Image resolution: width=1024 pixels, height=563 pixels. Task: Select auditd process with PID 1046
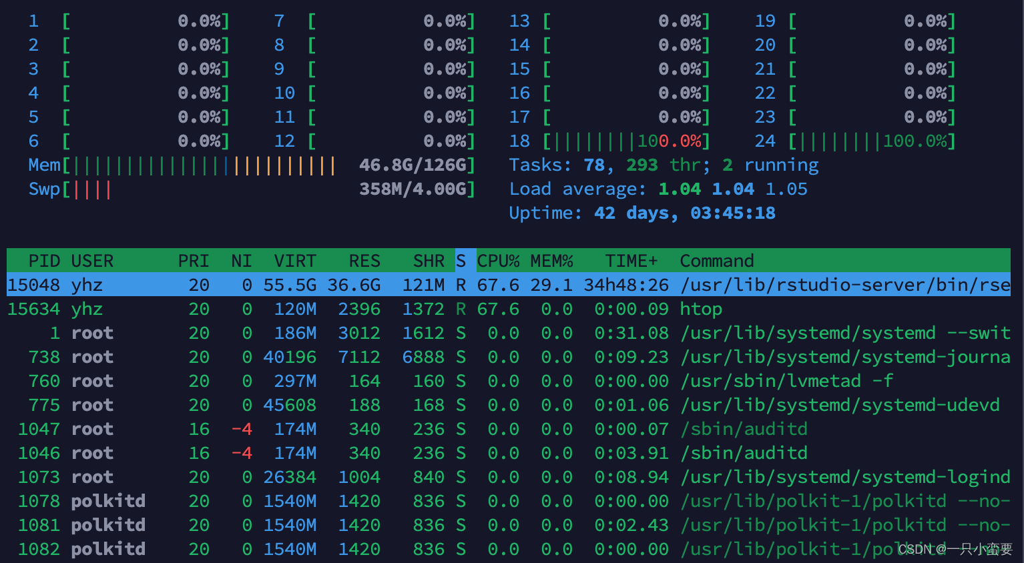(x=509, y=453)
